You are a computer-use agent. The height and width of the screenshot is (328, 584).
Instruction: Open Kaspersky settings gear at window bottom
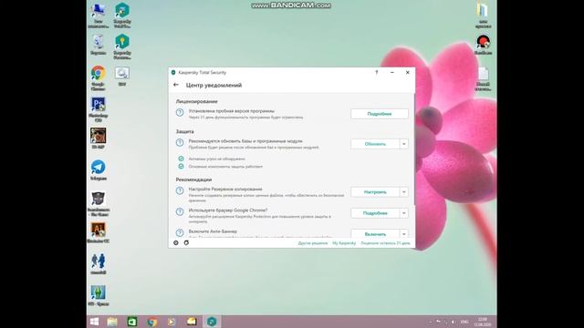(x=176, y=243)
